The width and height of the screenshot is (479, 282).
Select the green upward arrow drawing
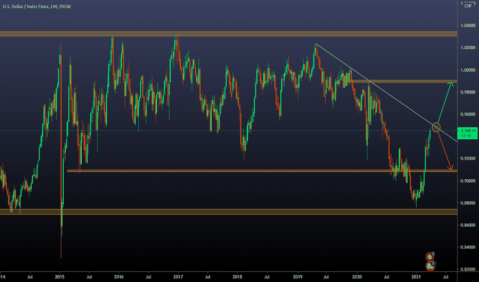[x=446, y=102]
